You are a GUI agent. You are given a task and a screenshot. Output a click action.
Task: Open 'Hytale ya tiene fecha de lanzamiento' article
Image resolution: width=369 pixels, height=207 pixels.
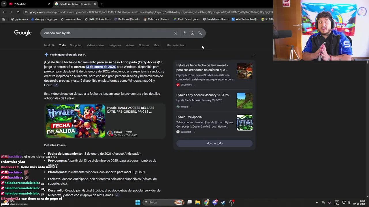202,68
